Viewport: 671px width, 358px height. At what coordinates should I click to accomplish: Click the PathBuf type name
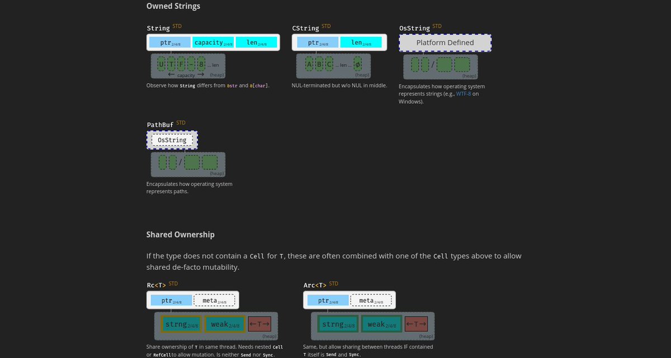pos(160,125)
